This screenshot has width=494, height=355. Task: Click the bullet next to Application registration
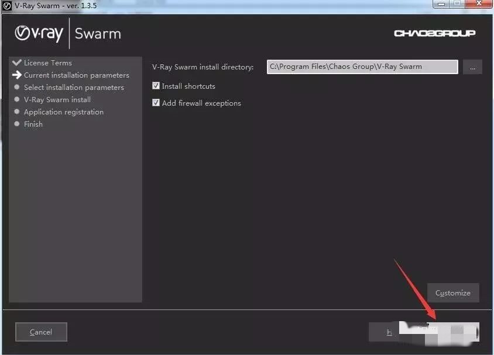pyautogui.click(x=17, y=112)
